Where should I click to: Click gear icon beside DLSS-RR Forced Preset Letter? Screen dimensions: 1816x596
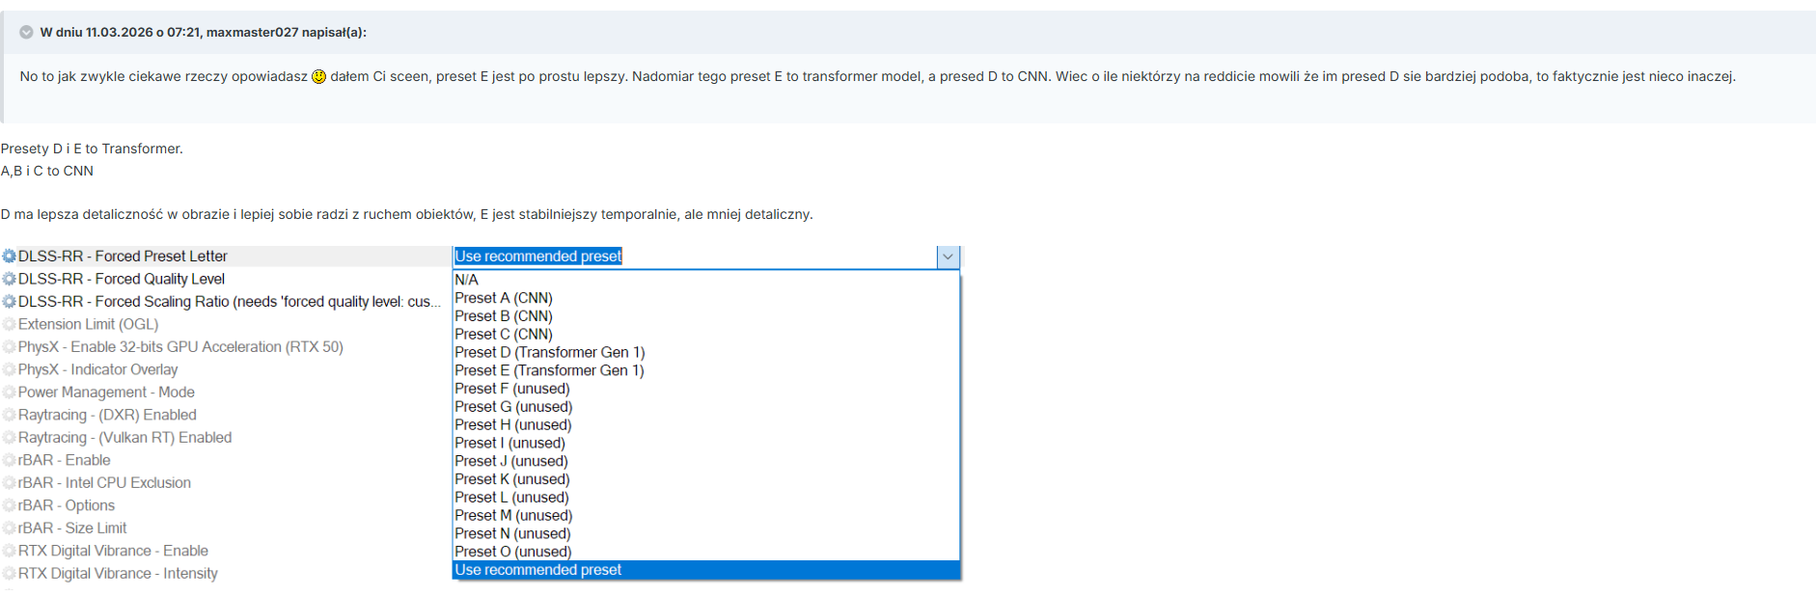pyautogui.click(x=9, y=257)
